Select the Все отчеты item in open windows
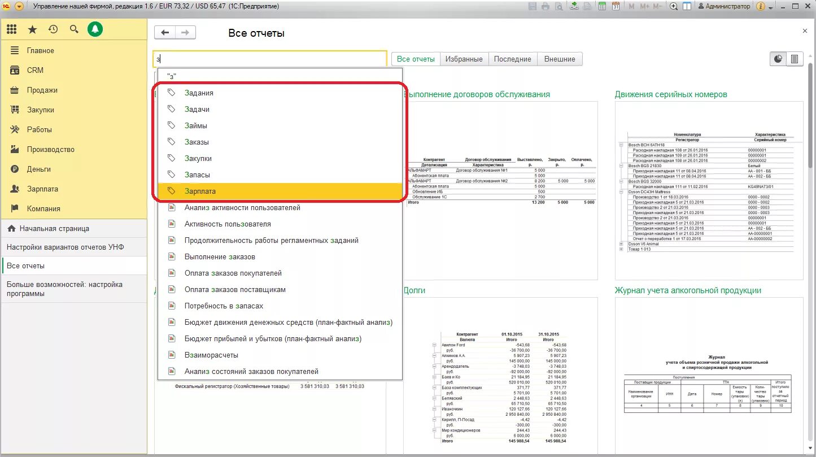This screenshot has width=816, height=457. pyautogui.click(x=73, y=266)
